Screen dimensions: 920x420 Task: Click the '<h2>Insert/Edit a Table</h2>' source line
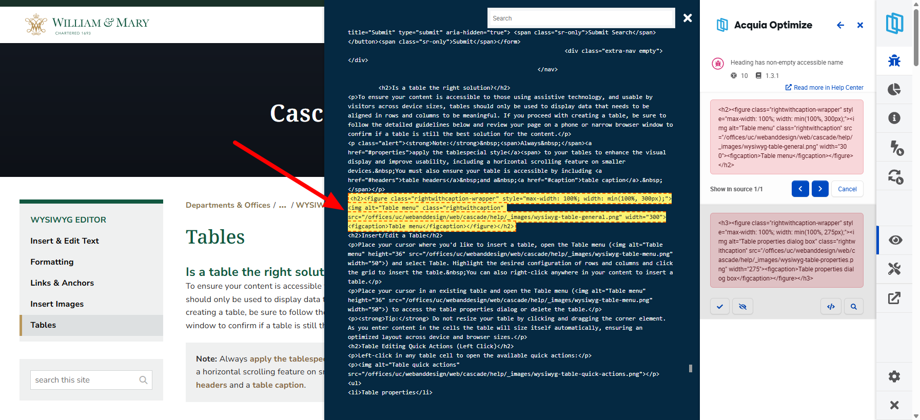pos(395,235)
